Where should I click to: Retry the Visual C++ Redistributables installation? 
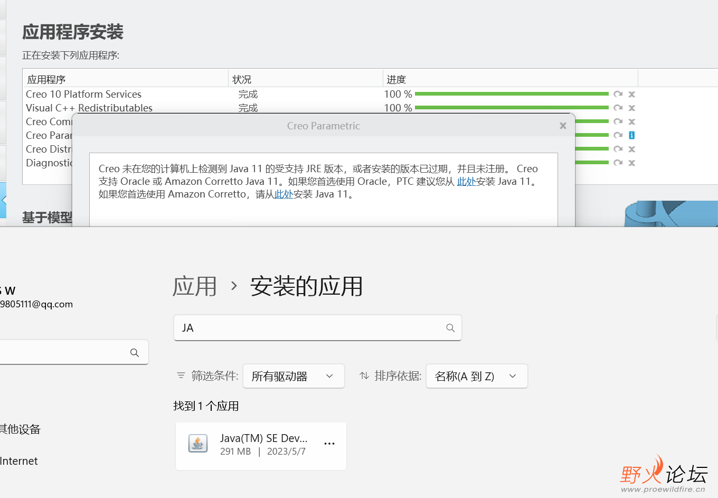(618, 108)
